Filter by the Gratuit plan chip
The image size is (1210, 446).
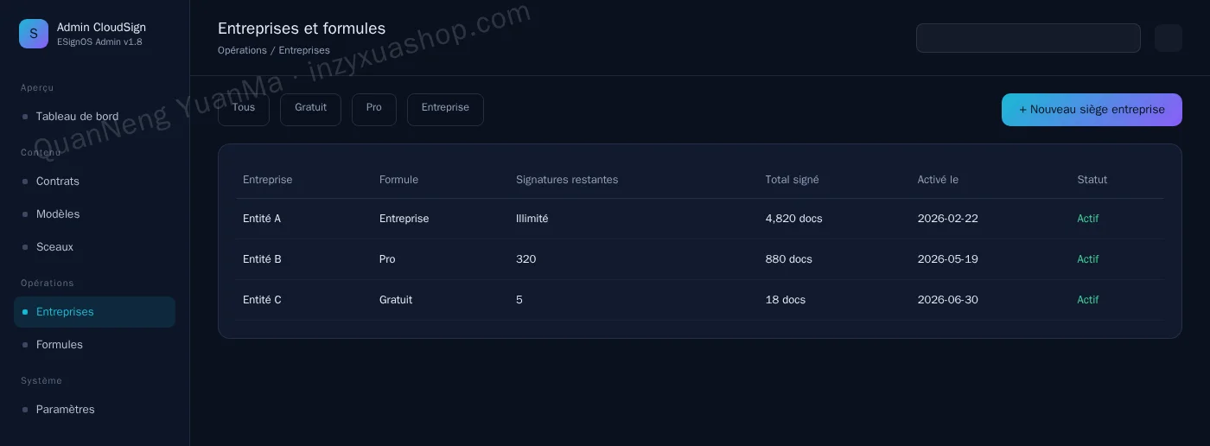[310, 110]
